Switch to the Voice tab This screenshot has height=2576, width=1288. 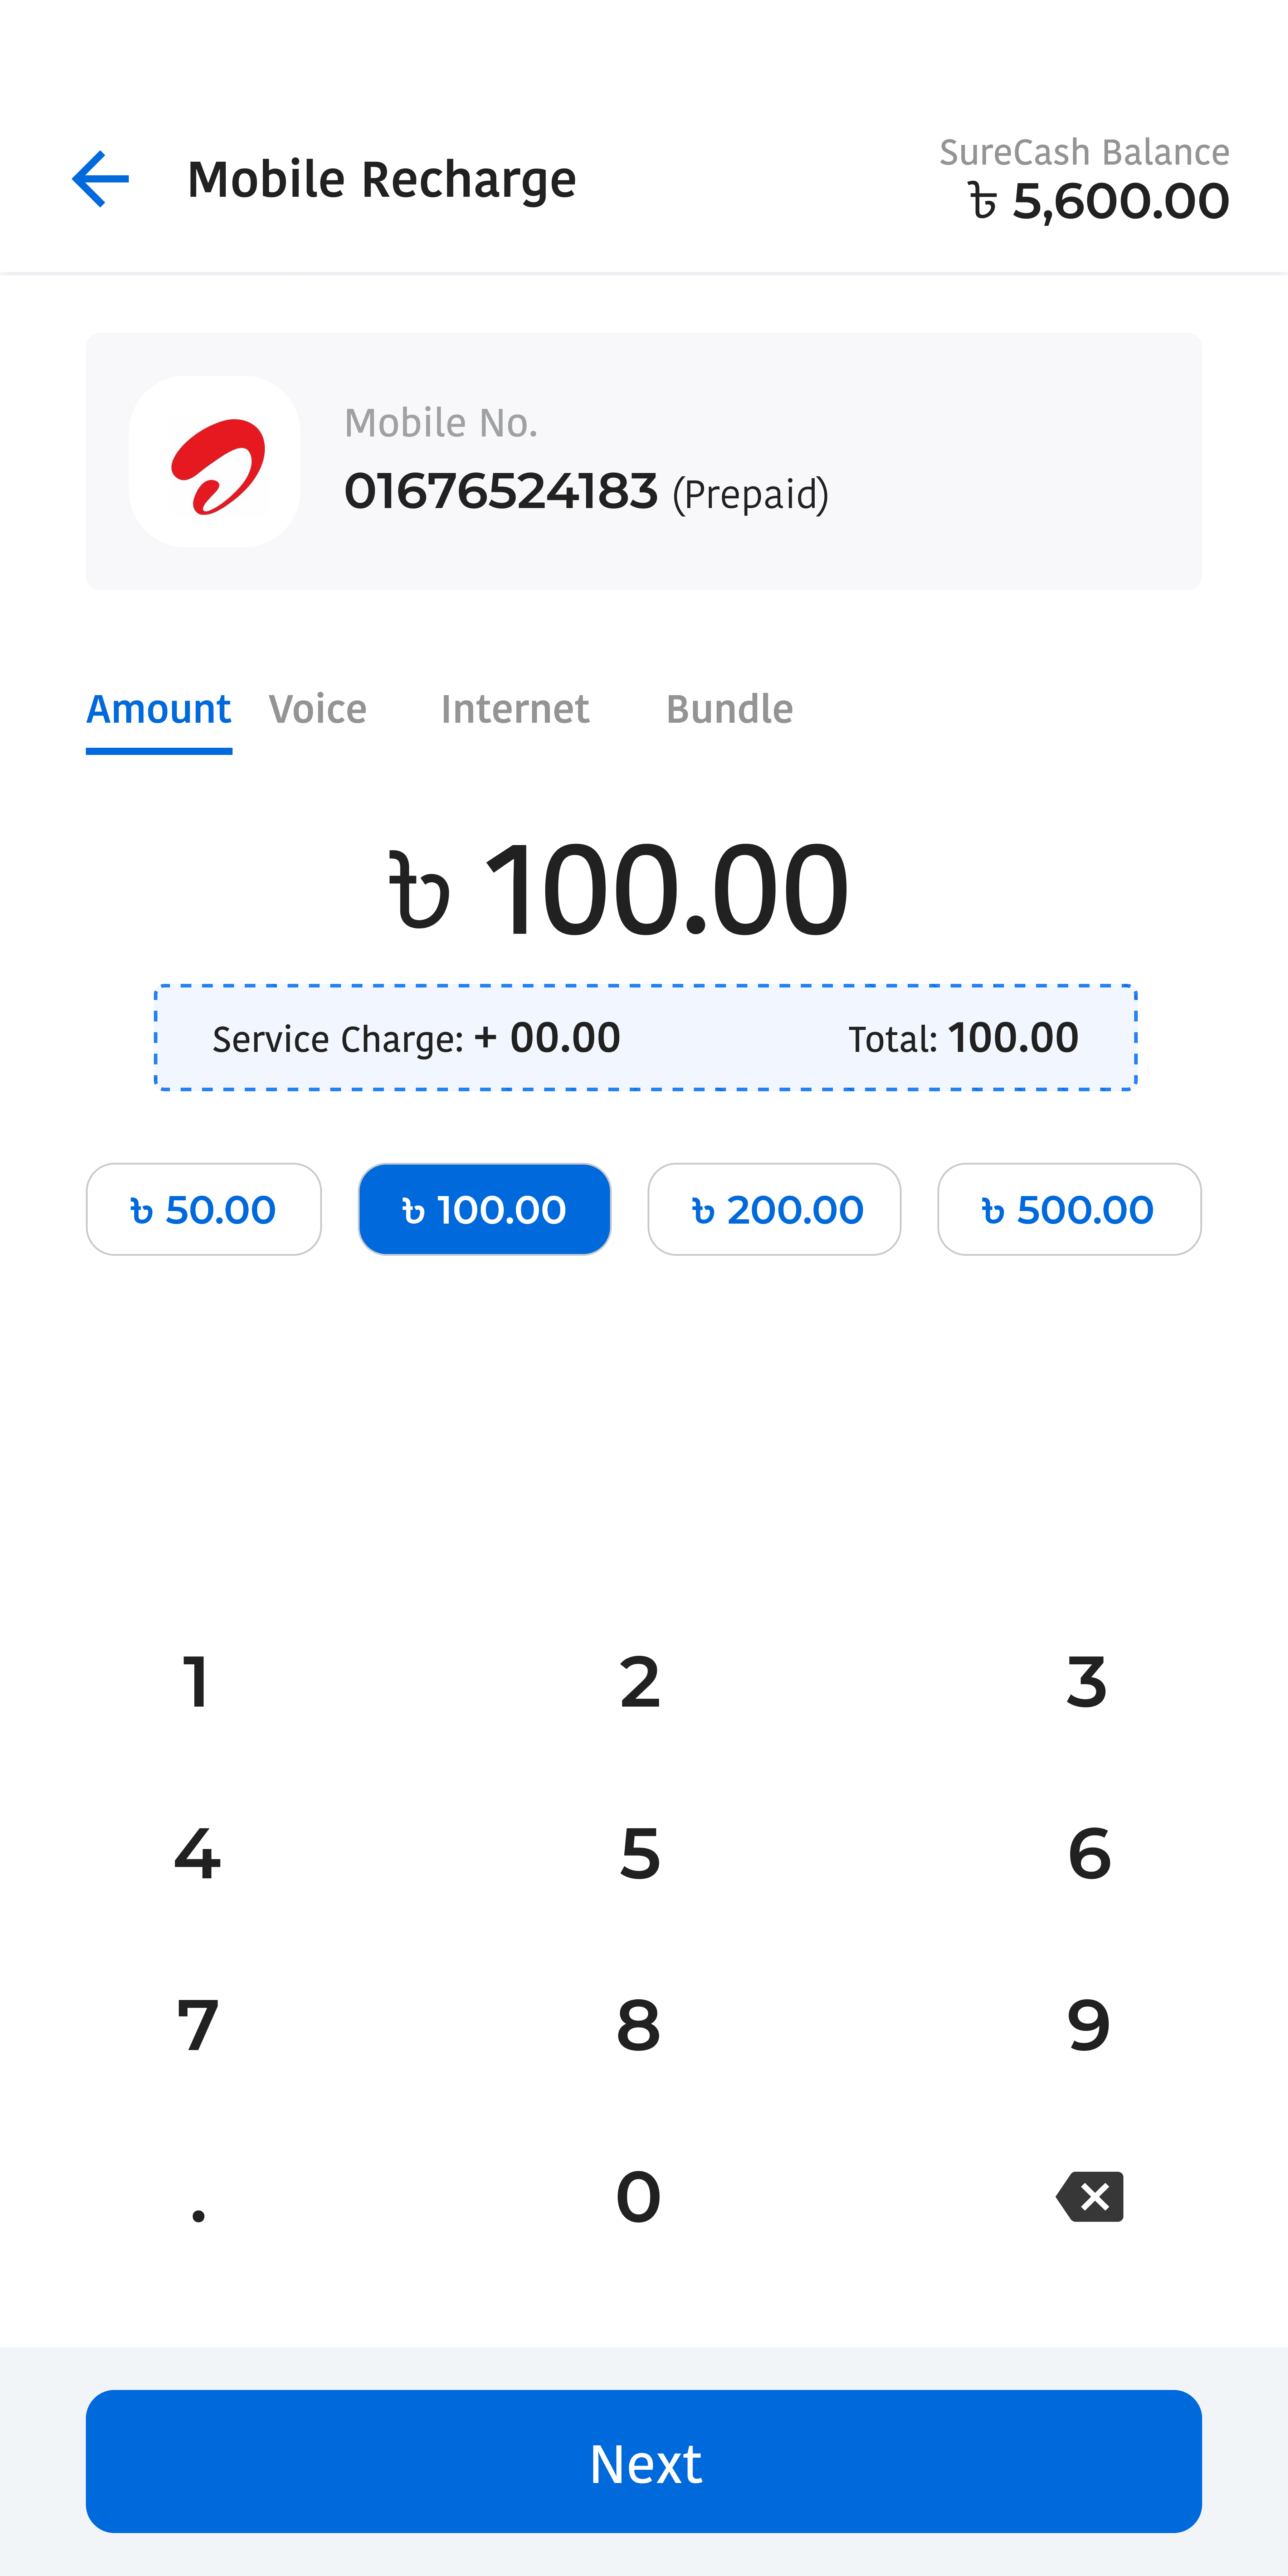(x=318, y=709)
